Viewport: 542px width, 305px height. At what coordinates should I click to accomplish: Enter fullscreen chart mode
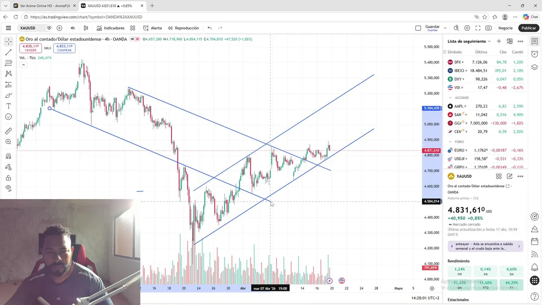[x=478, y=28]
